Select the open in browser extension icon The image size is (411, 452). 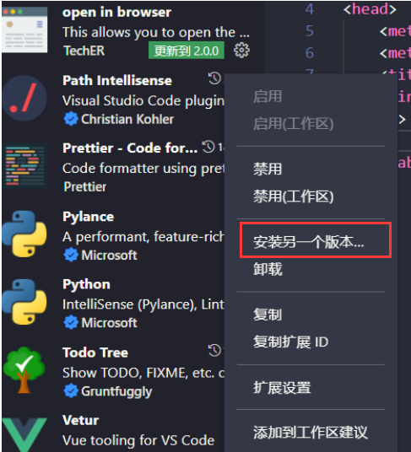[x=24, y=30]
